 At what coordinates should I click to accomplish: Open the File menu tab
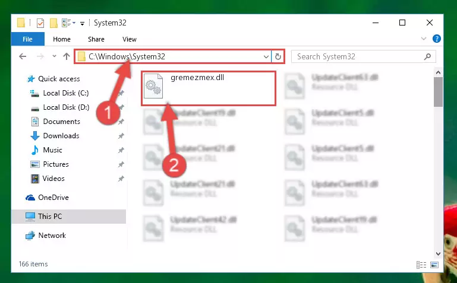[28, 39]
